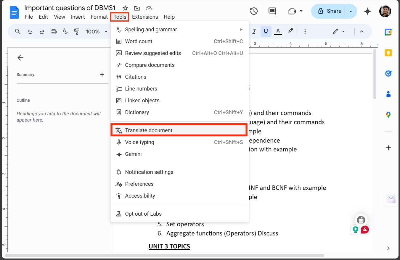Click the undo arrow
The width and height of the screenshot is (400, 260).
pyautogui.click(x=30, y=31)
